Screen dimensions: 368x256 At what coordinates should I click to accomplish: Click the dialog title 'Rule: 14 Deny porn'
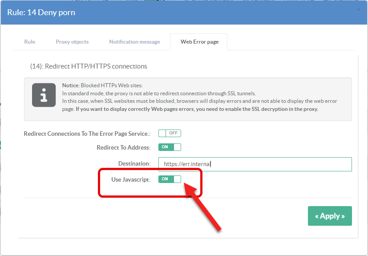click(41, 12)
